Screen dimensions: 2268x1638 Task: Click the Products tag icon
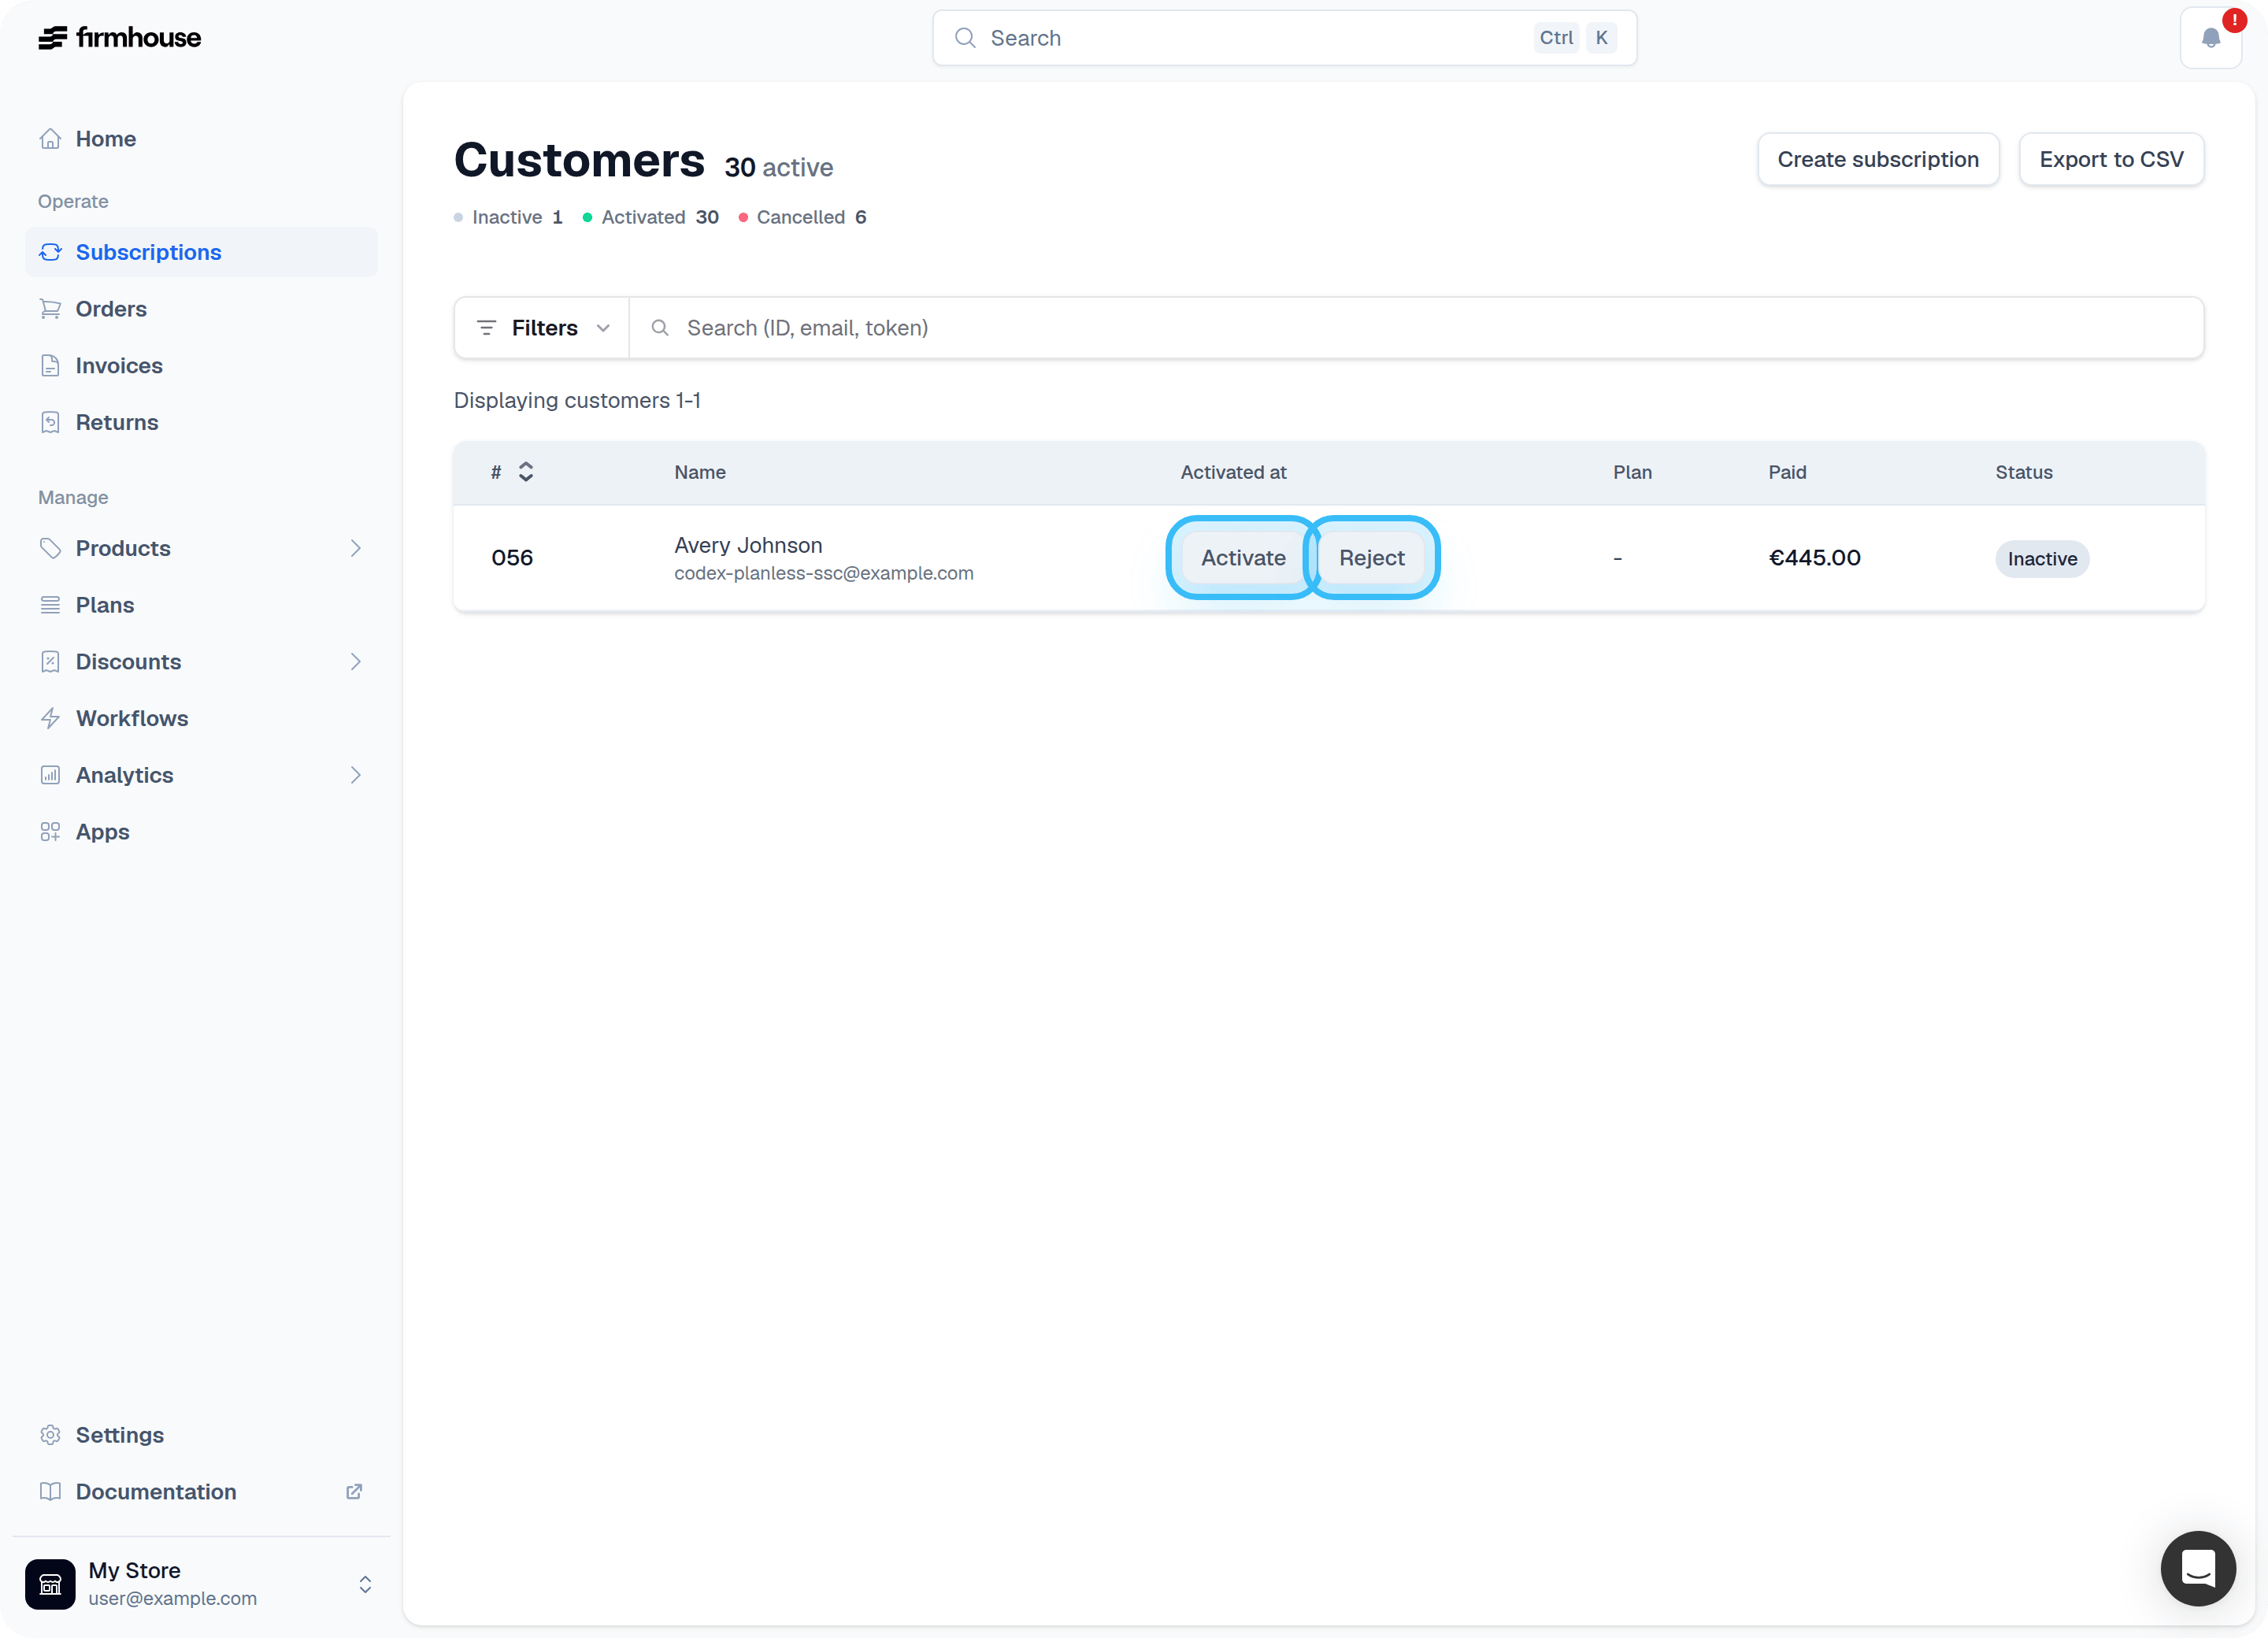50,548
